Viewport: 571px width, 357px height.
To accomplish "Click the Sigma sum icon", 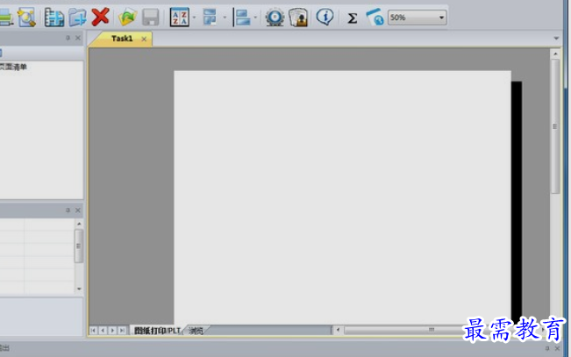I will pos(352,18).
